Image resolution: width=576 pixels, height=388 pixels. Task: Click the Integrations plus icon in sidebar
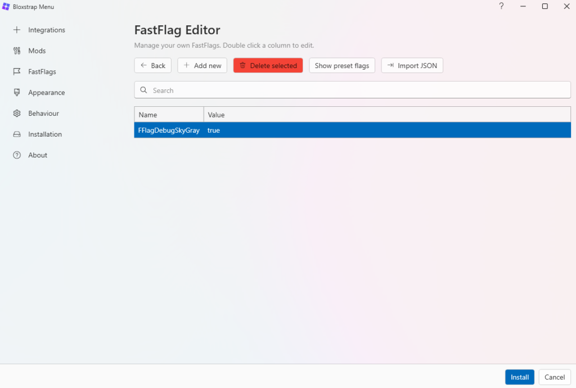[x=17, y=30]
